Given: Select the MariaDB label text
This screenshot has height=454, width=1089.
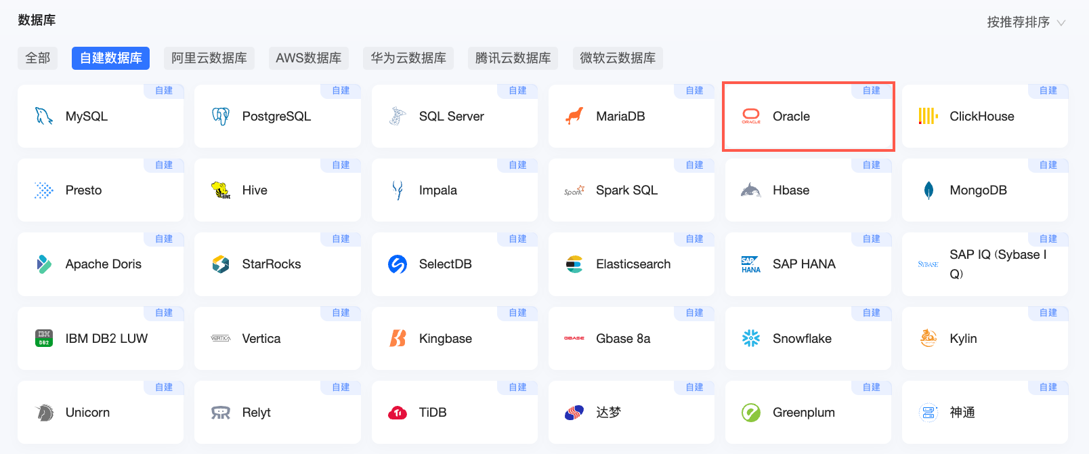Looking at the screenshot, I should pyautogui.click(x=620, y=116).
